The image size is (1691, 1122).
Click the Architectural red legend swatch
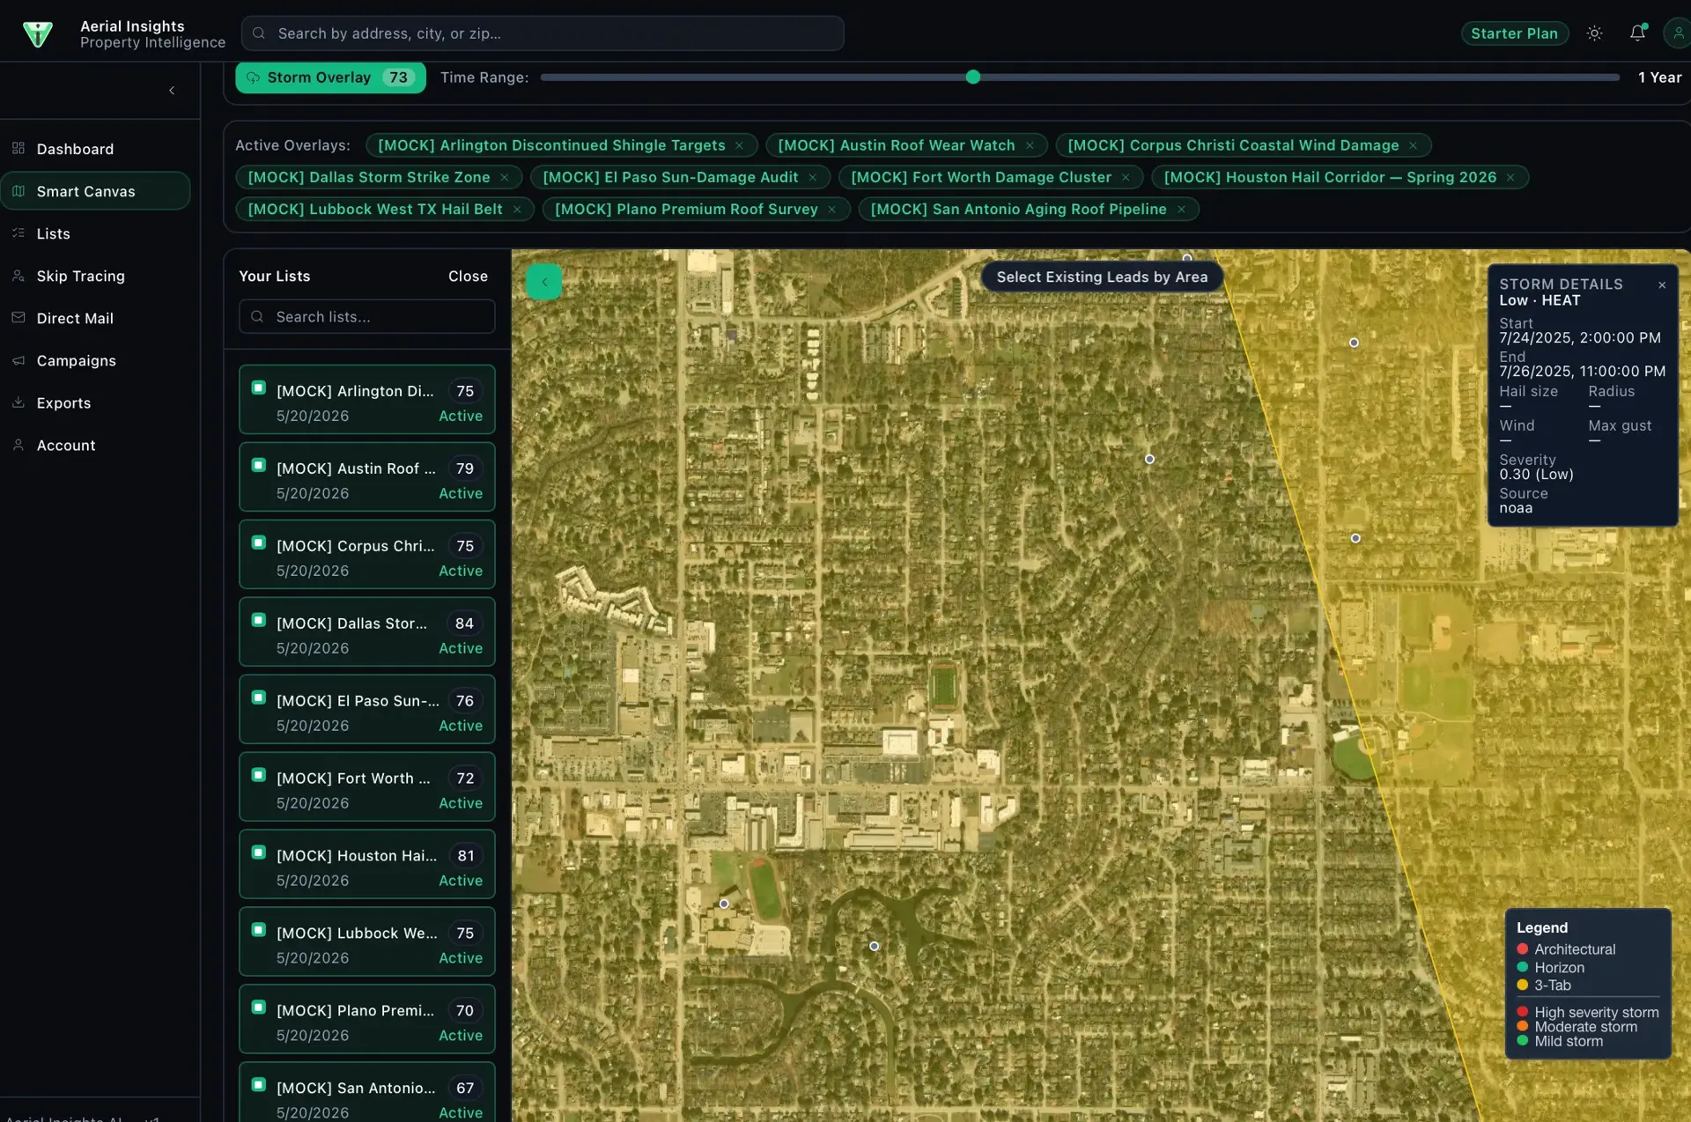pos(1522,949)
